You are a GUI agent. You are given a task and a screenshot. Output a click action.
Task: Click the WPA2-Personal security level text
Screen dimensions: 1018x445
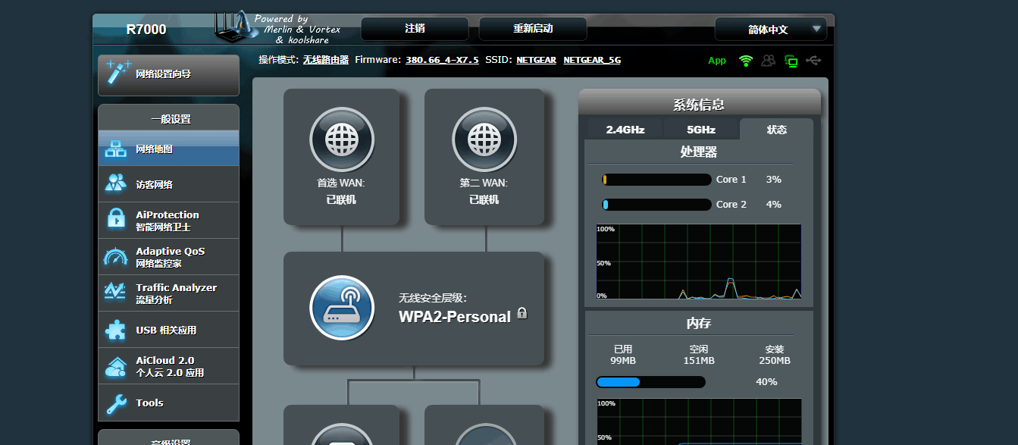point(455,317)
